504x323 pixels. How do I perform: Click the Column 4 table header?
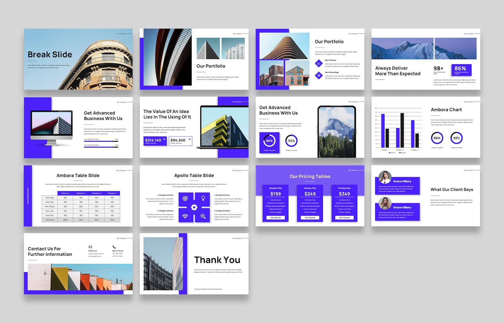(112, 193)
